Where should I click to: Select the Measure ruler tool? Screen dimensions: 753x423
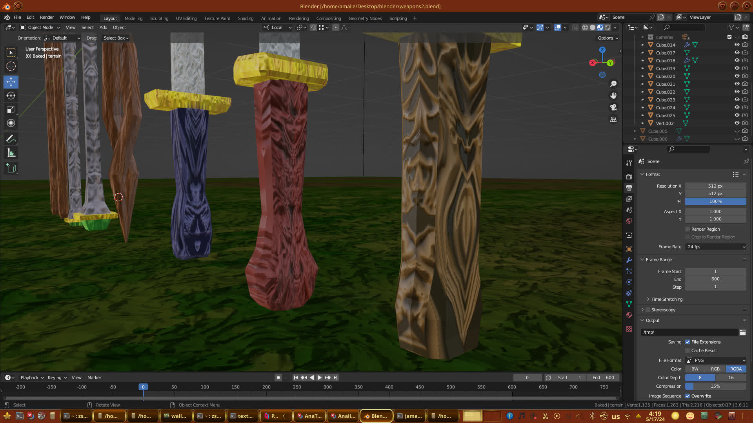tap(11, 153)
